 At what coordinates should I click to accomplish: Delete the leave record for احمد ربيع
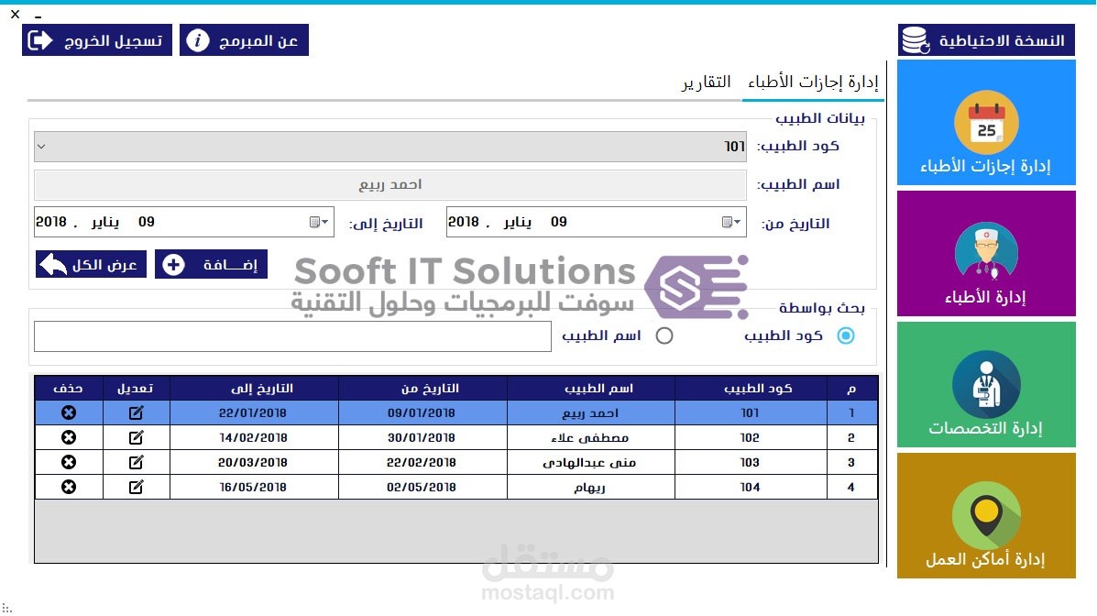69,412
